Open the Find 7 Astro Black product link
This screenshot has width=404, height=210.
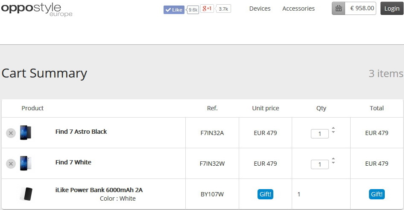(x=81, y=132)
